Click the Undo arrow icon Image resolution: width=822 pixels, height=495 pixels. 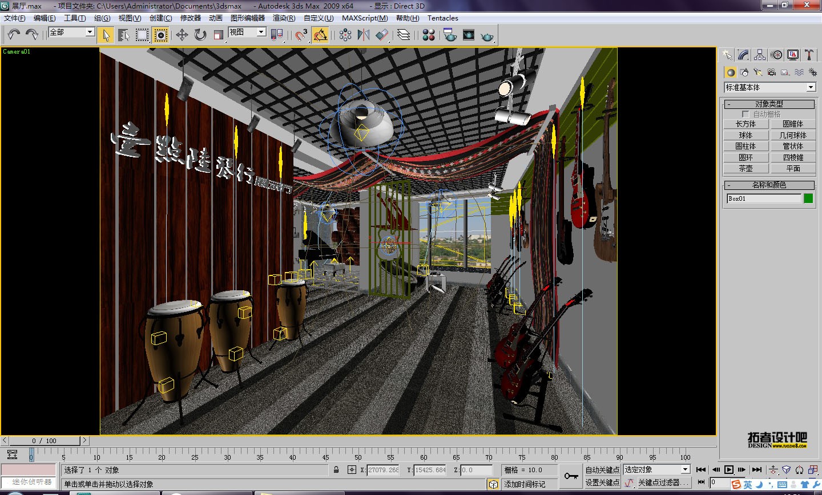(14, 35)
